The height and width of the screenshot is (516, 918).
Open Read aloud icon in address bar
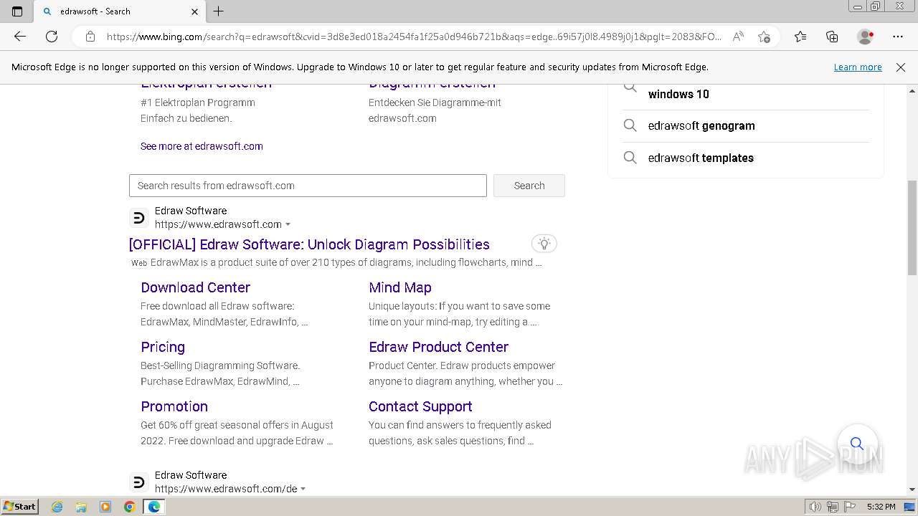[738, 37]
